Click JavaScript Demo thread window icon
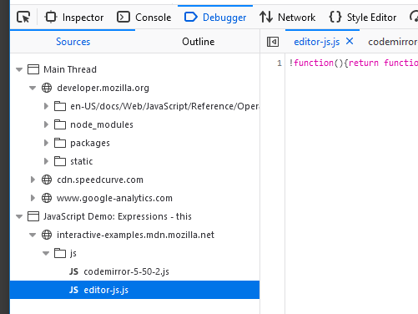This screenshot has width=418, height=314. pos(33,216)
